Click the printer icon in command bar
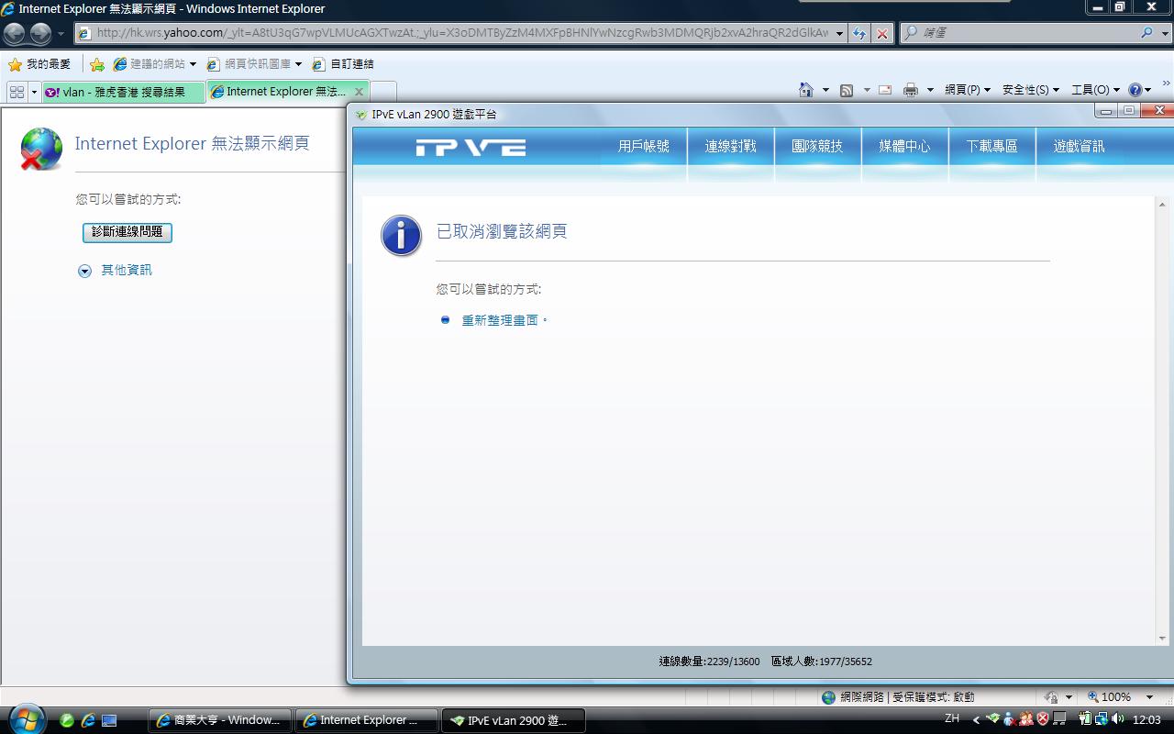The image size is (1174, 734). click(x=910, y=90)
